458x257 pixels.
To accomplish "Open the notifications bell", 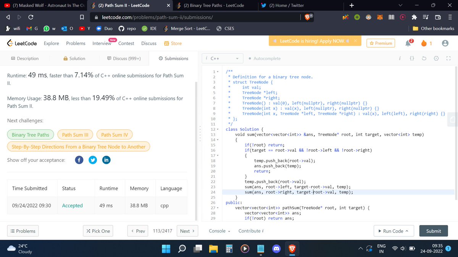I will coord(408,43).
